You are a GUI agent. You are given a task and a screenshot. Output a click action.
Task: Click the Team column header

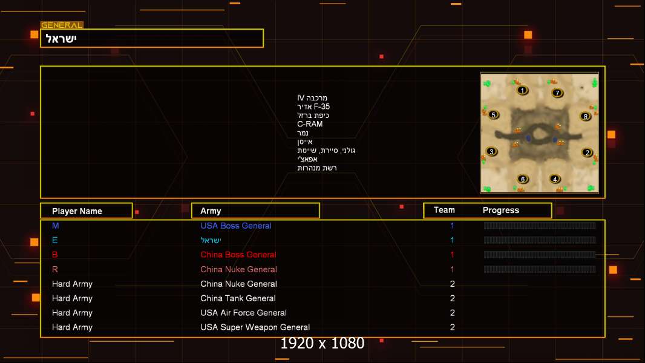[444, 210]
